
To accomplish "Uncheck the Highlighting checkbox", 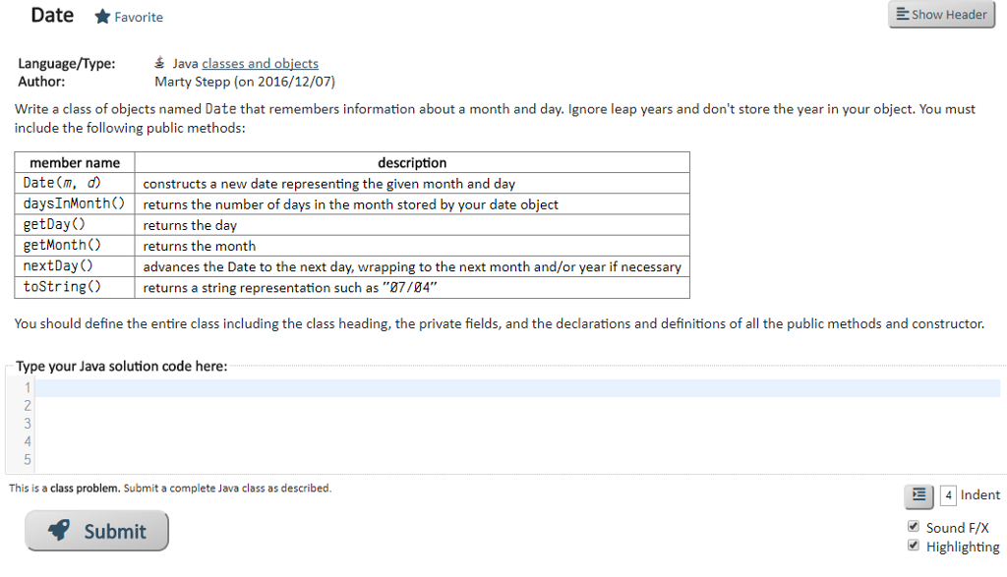I will pyautogui.click(x=914, y=544).
